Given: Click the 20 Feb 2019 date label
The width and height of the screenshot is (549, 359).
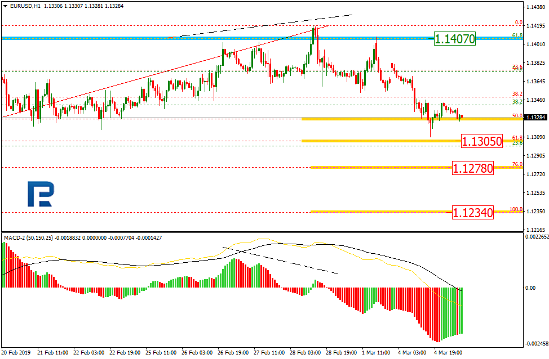Looking at the screenshot, I should [16, 353].
